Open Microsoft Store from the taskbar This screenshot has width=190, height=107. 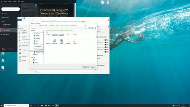pyautogui.click(x=45, y=106)
